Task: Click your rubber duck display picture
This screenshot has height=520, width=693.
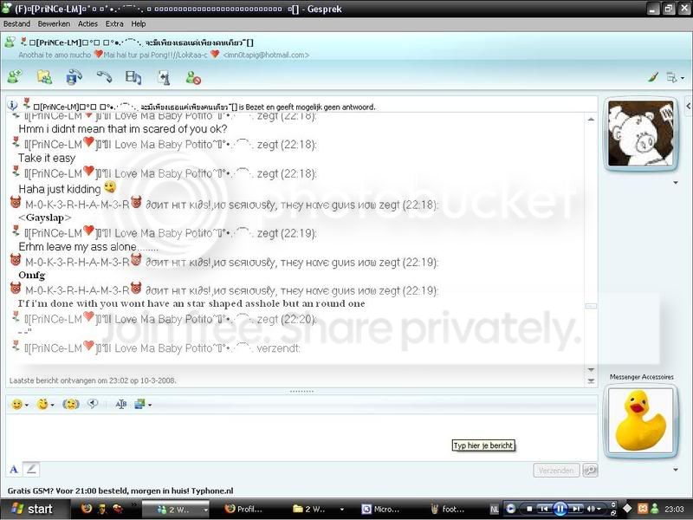Action: (x=641, y=420)
